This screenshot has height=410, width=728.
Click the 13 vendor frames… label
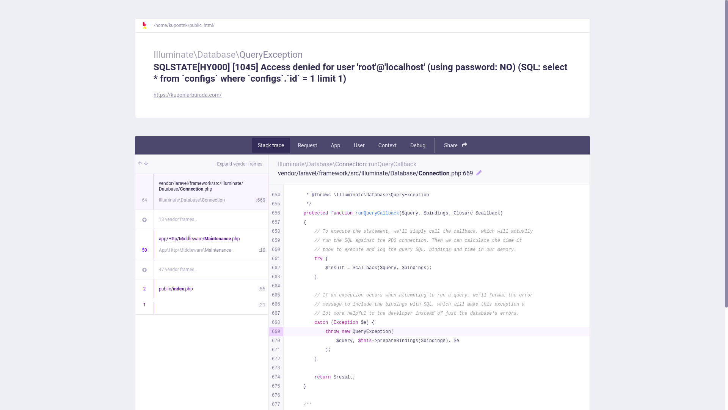point(178,219)
